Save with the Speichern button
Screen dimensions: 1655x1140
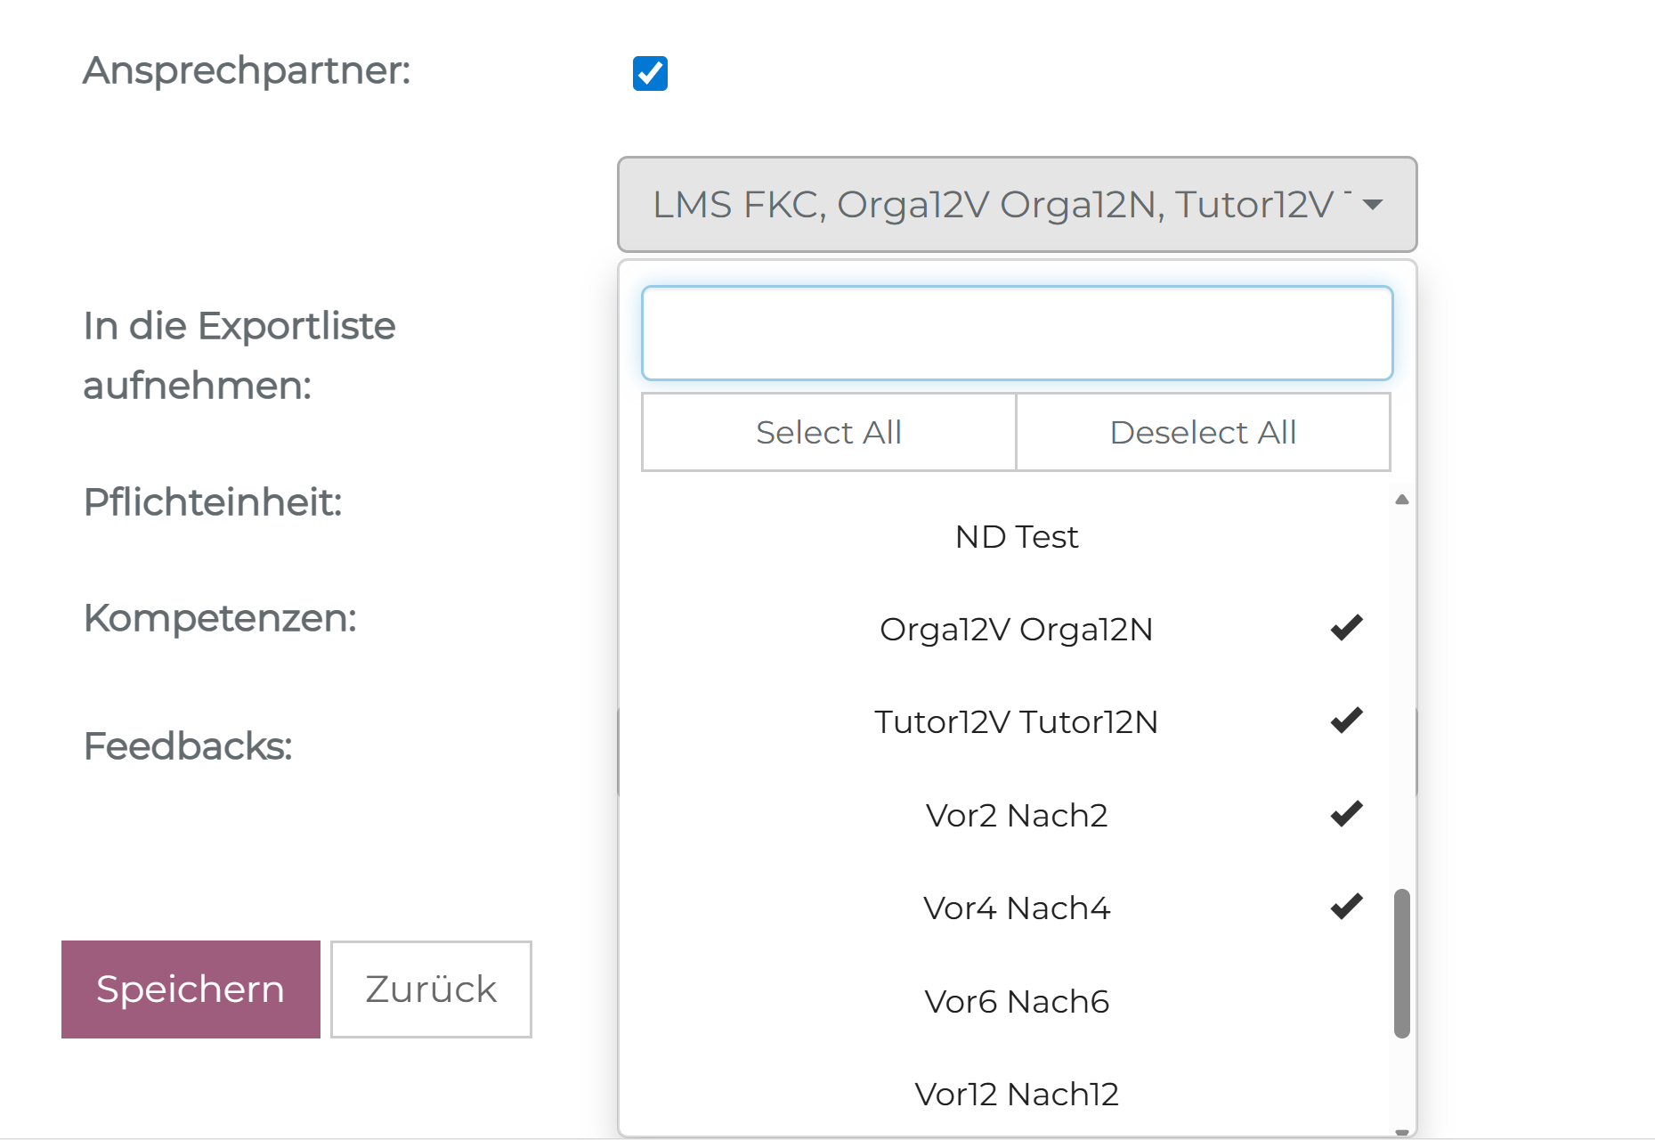(191, 989)
